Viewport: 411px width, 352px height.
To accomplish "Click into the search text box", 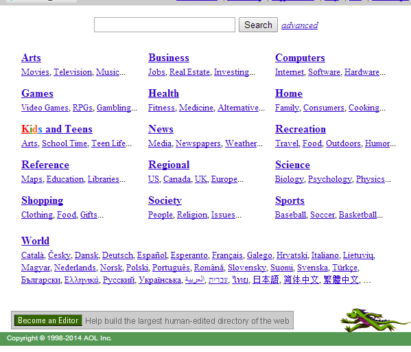I will pyautogui.click(x=165, y=25).
